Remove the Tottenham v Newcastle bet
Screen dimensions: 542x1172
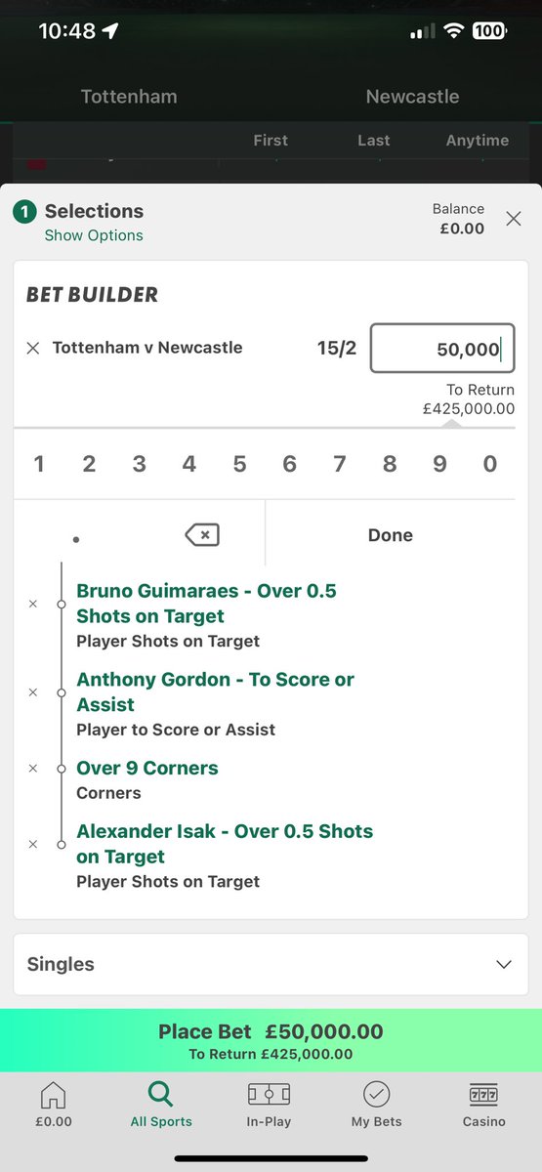32,349
